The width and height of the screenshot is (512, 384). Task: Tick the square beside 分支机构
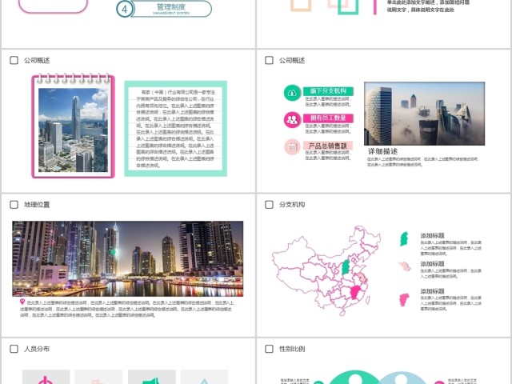tap(269, 205)
